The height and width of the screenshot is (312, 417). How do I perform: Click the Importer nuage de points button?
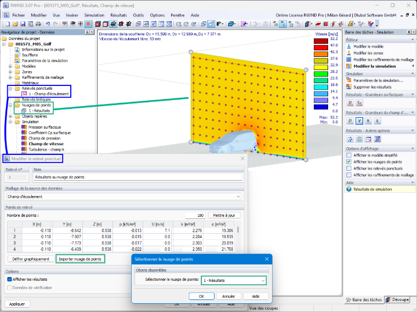pos(80,259)
